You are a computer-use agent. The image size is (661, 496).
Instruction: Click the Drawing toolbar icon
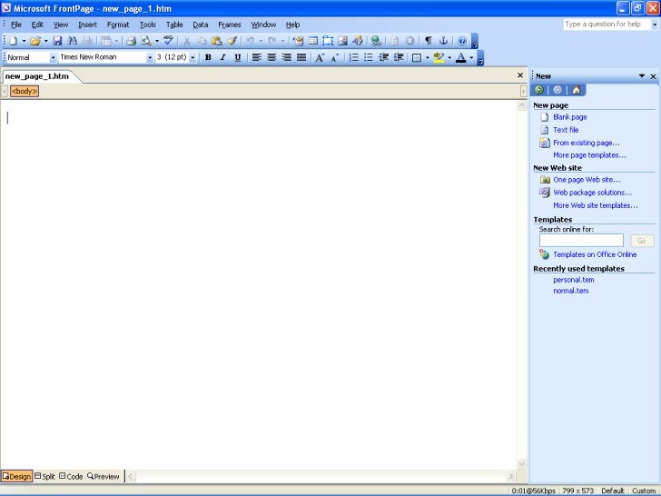point(358,41)
